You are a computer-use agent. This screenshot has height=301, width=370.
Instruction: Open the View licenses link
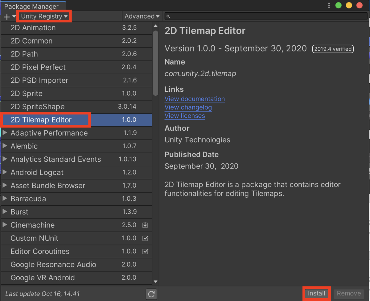[185, 116]
